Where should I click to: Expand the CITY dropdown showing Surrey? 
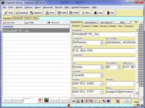coord(101,67)
